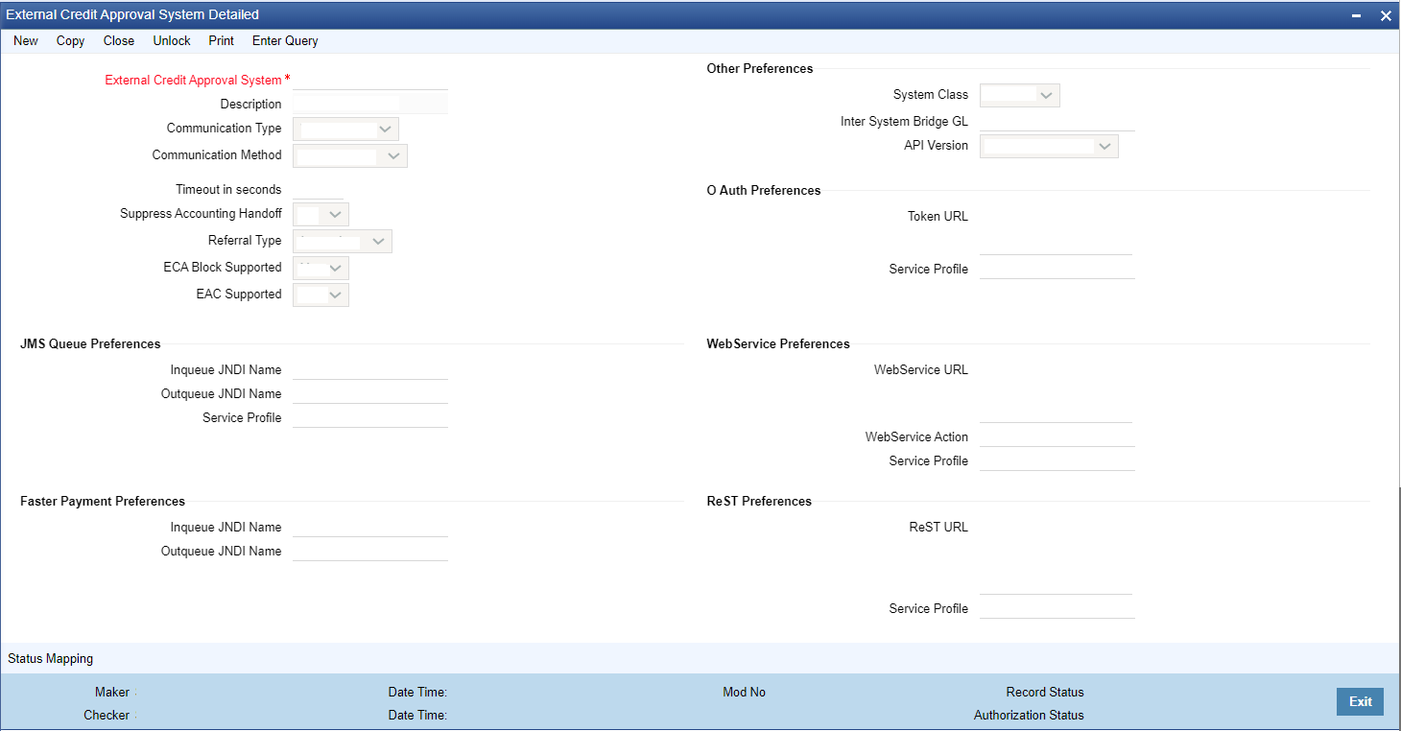Click the New toolbar option
The width and height of the screenshot is (1401, 731).
(26, 41)
